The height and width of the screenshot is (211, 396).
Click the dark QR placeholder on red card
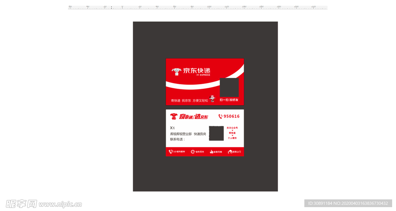[229, 87]
